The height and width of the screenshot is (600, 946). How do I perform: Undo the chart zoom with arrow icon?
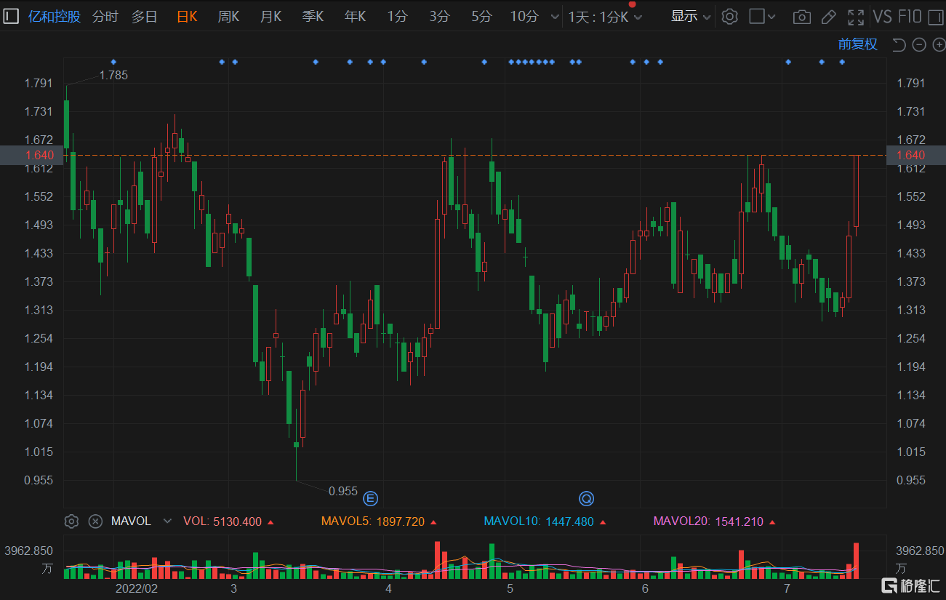coord(899,45)
